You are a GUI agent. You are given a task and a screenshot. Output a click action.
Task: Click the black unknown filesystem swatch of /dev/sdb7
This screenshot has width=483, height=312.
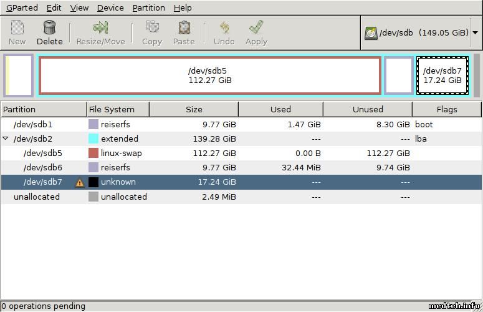pyautogui.click(x=93, y=182)
